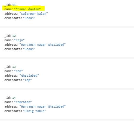
Task: Click address "Harvansh nagar Ghaziabad" in document 12
Action: coord(43,45)
